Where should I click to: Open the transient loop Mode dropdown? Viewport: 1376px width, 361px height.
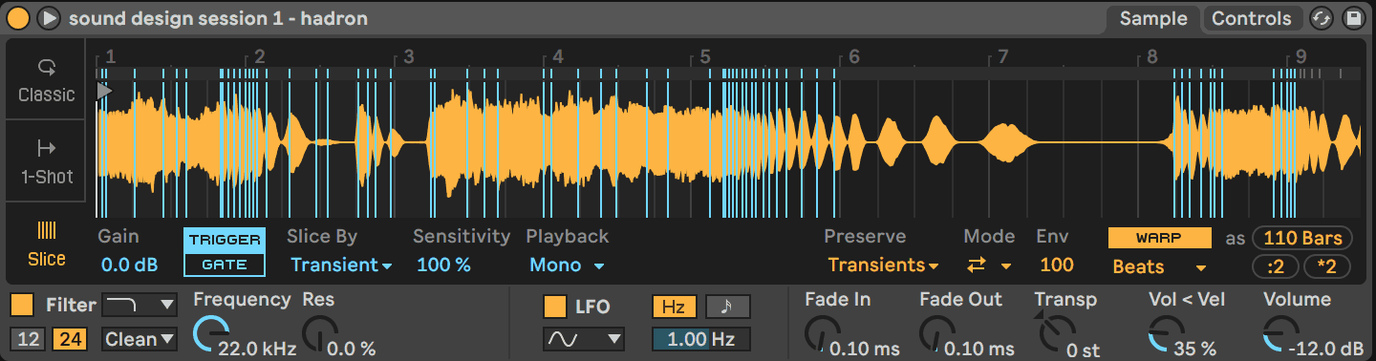point(989,265)
